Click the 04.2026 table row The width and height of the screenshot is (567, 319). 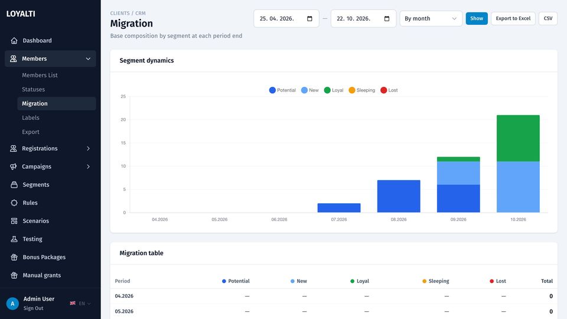(334, 296)
